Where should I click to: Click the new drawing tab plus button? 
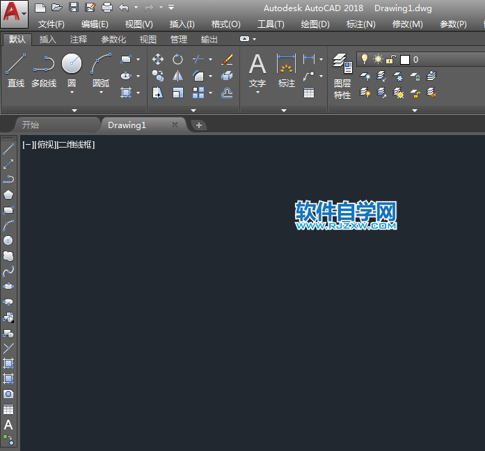[199, 125]
